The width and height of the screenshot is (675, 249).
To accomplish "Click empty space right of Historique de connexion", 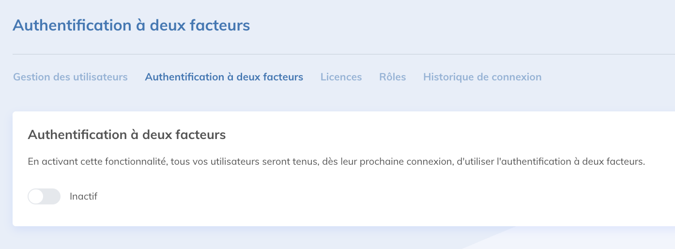I will click(605, 77).
